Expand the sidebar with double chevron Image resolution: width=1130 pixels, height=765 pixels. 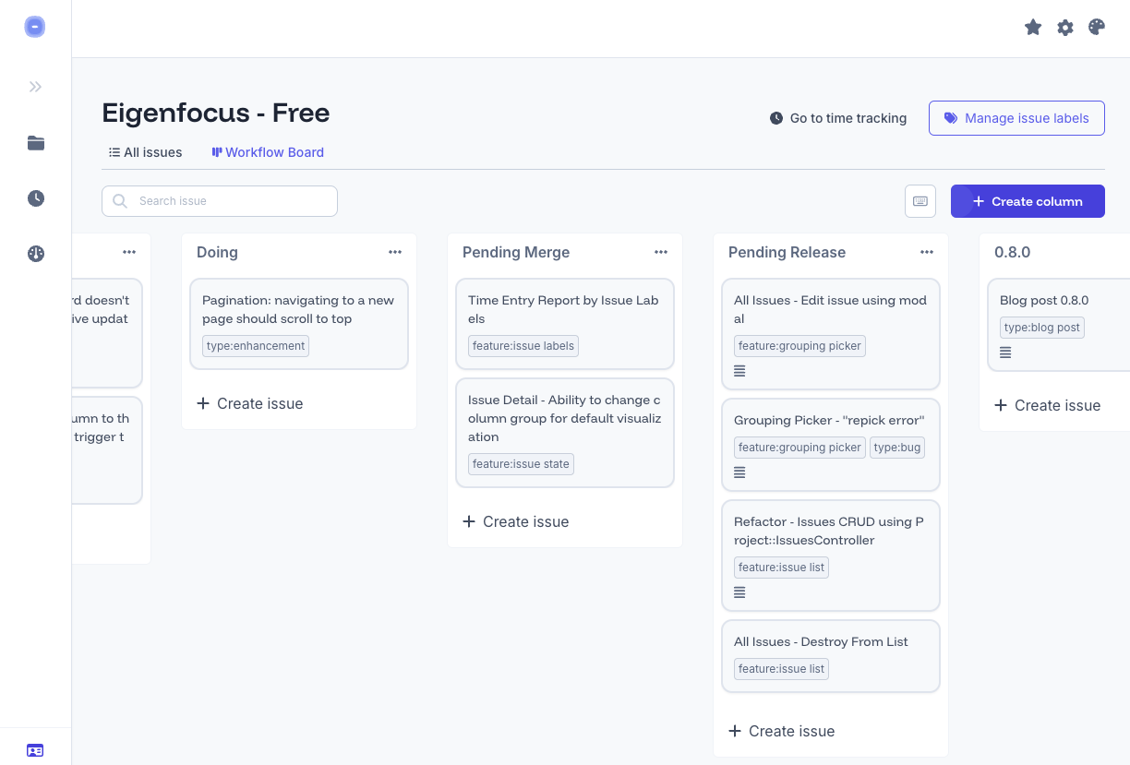pyautogui.click(x=35, y=87)
